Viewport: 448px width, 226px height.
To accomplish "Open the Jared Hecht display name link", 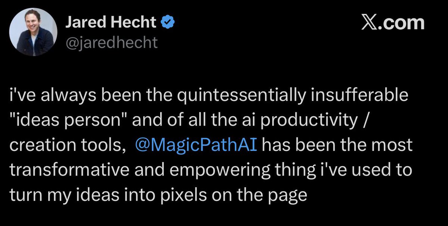I will [111, 23].
